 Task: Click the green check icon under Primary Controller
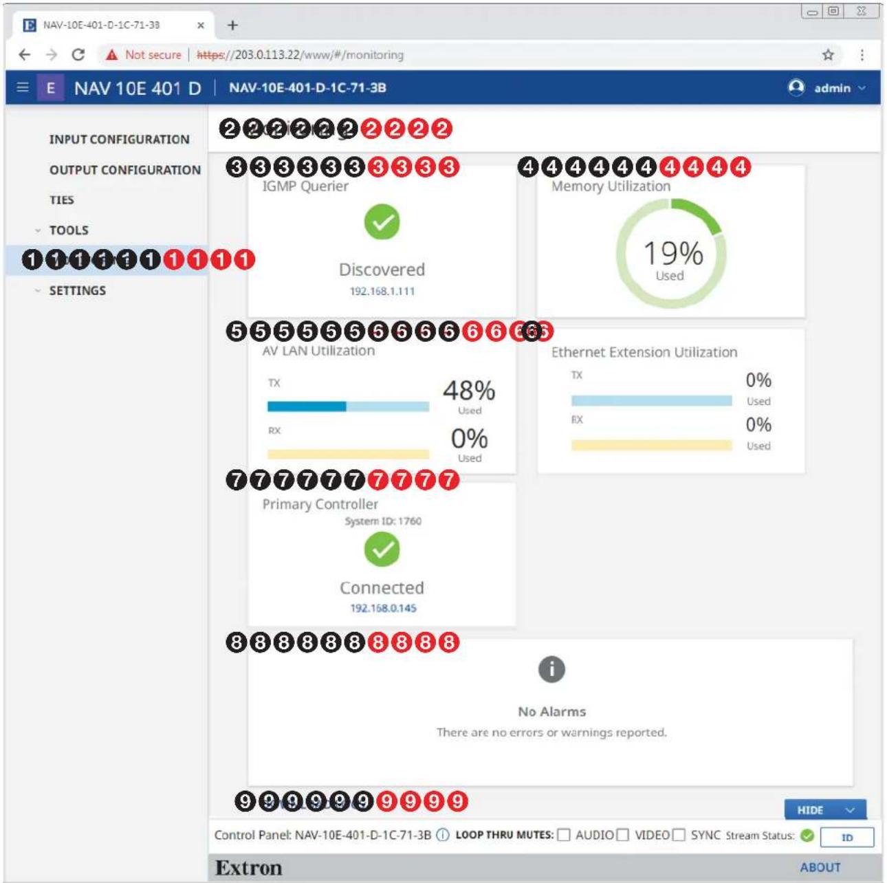(x=382, y=549)
